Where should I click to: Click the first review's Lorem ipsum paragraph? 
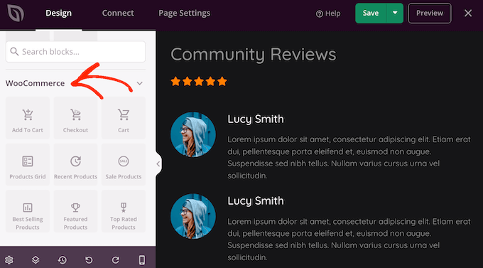point(349,157)
